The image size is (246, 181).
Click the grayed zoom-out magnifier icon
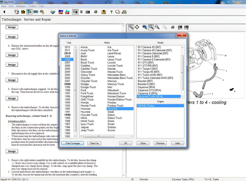click(x=164, y=27)
